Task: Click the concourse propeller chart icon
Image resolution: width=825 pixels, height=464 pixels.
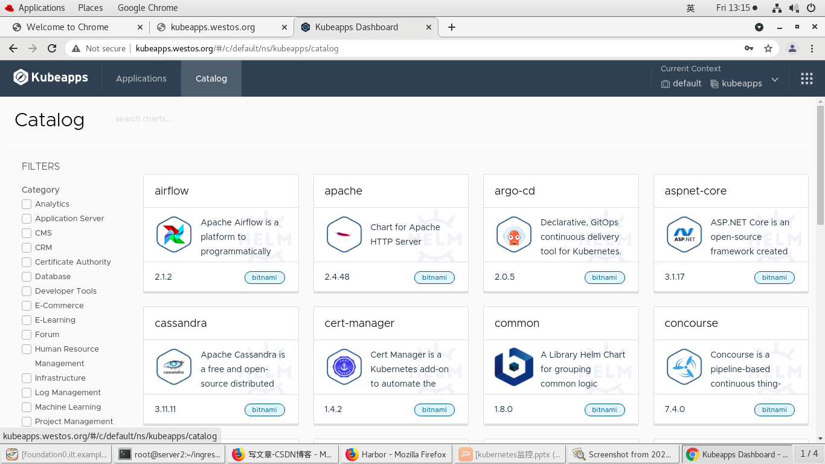Action: (684, 367)
